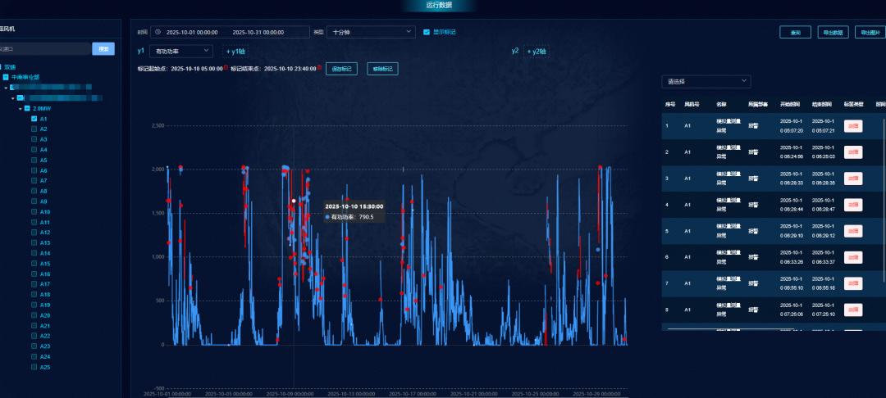The image size is (886, 398).
Task: Click the 运行数据 tab at top
Action: pyautogui.click(x=440, y=6)
